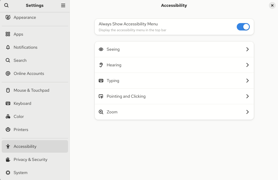
Task: Click the System gear icon in sidebar
Action: pos(8,173)
